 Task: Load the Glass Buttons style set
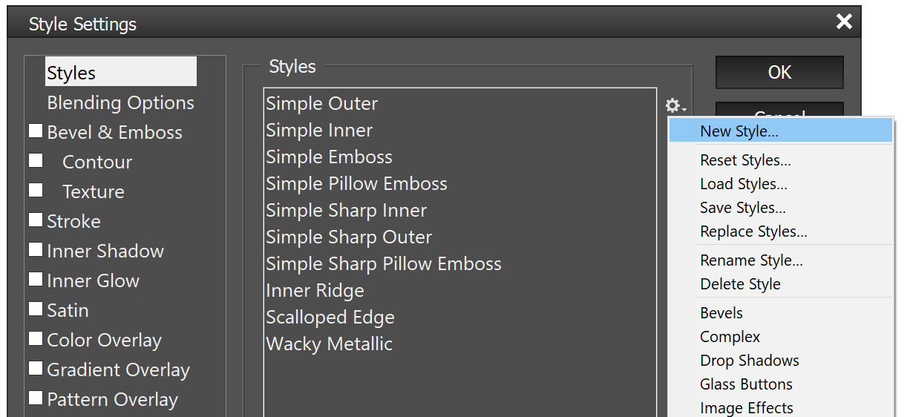[x=746, y=384]
